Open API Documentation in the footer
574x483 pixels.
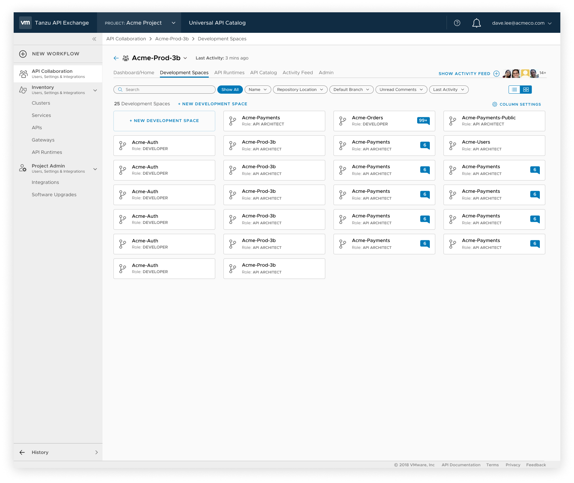tap(461, 465)
